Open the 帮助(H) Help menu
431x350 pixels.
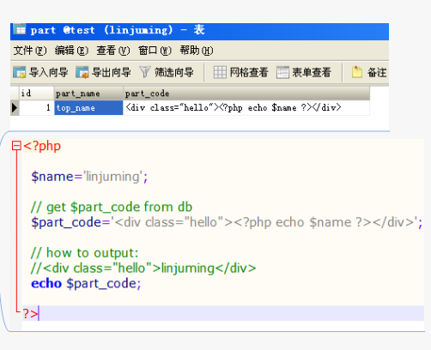click(x=197, y=51)
